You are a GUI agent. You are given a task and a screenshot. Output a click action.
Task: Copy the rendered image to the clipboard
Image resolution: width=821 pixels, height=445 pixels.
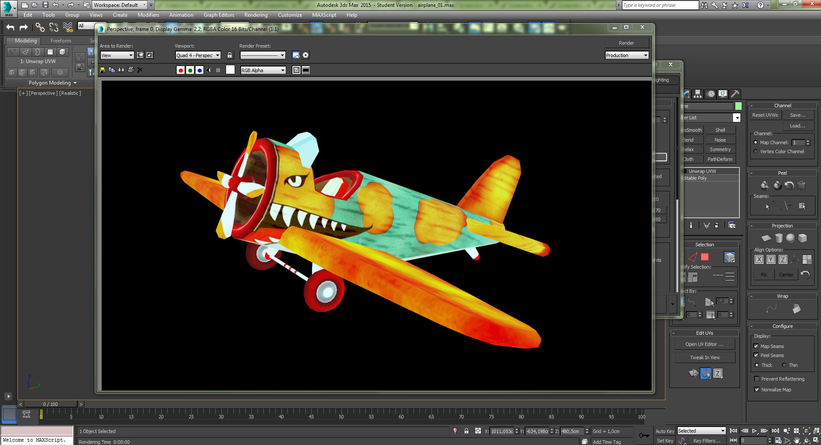(112, 70)
